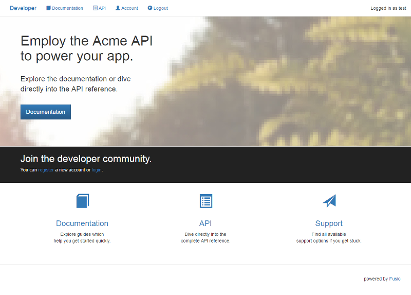411x295 pixels.
Task: Click the book icon beside Documentation in navbar
Action: (48, 8)
